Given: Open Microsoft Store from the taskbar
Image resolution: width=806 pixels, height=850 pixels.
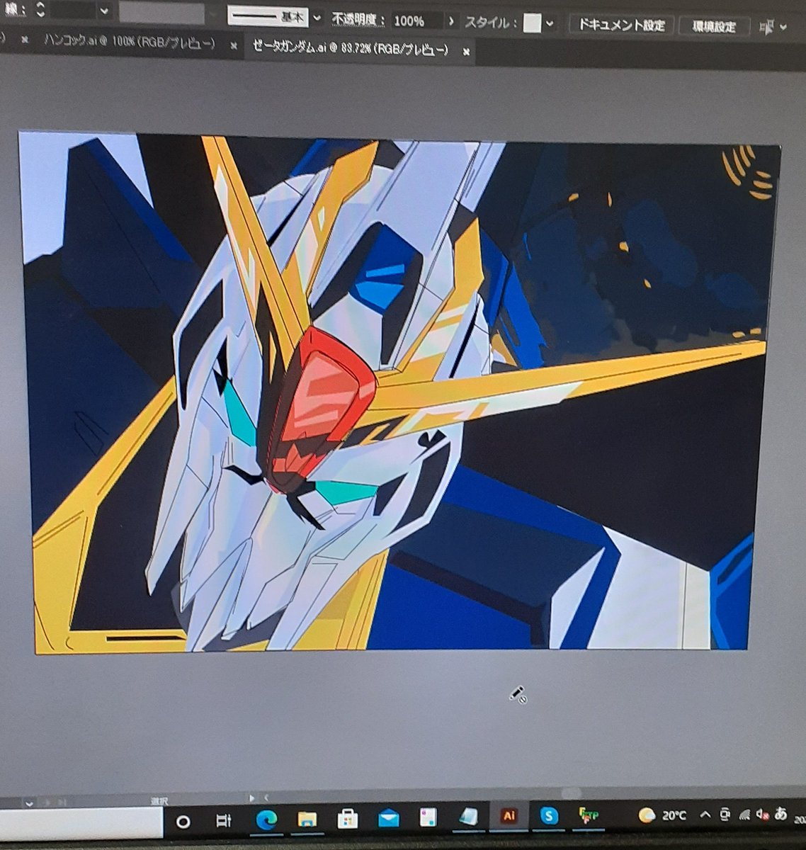Looking at the screenshot, I should pos(347,819).
